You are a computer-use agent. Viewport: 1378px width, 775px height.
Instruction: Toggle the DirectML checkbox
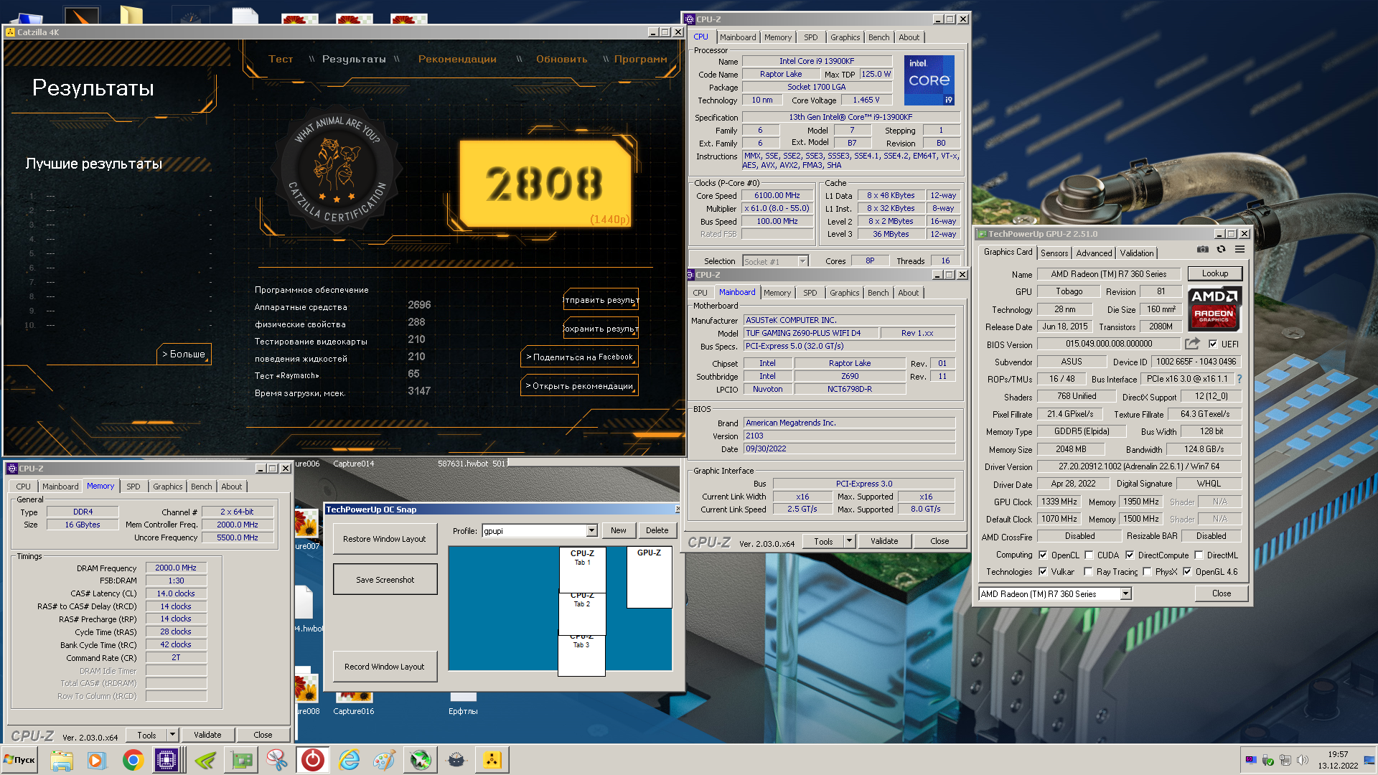click(1199, 555)
